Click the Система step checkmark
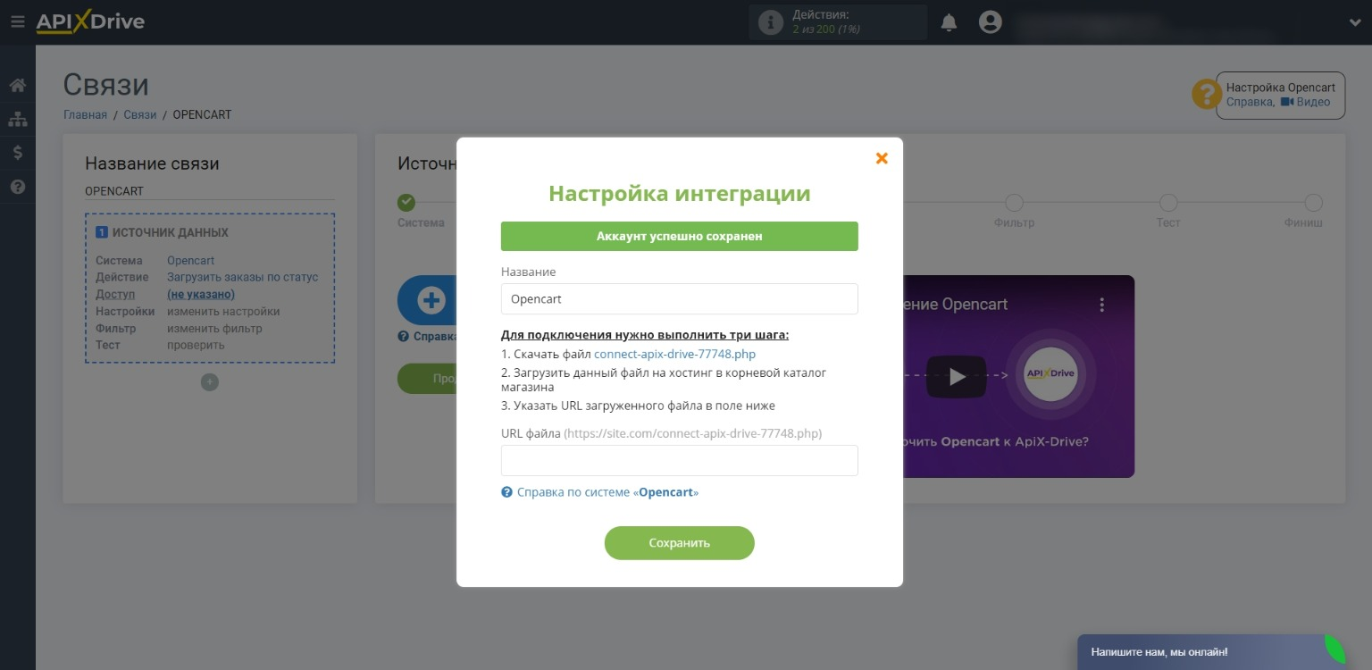Viewport: 1372px width, 670px height. (406, 203)
